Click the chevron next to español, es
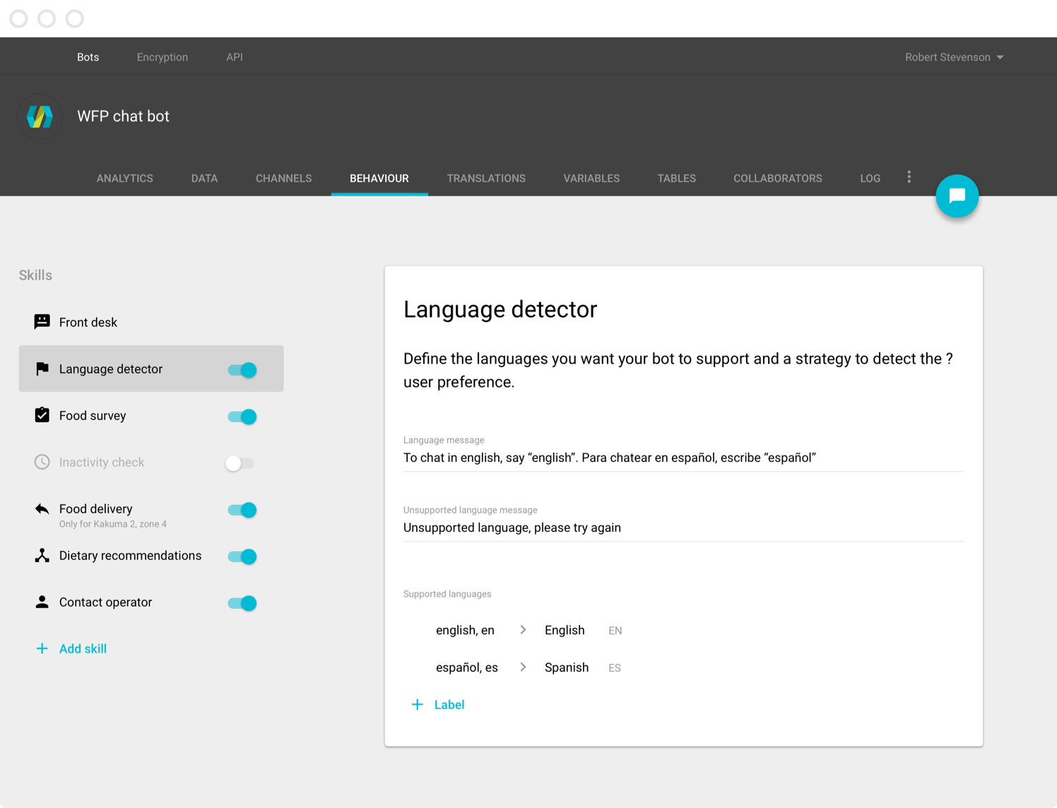1057x808 pixels. click(523, 667)
